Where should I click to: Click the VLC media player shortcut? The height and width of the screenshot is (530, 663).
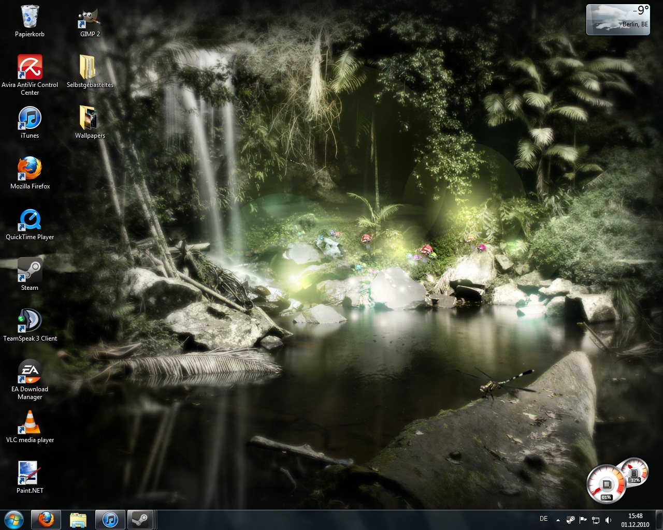coord(30,422)
